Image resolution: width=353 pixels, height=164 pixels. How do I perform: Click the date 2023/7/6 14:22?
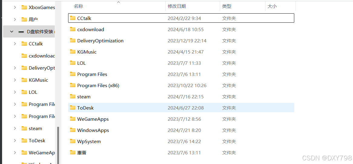184,142
